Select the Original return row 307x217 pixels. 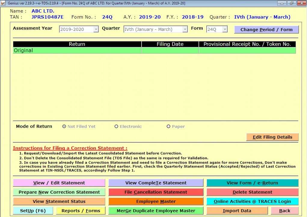(x=77, y=50)
